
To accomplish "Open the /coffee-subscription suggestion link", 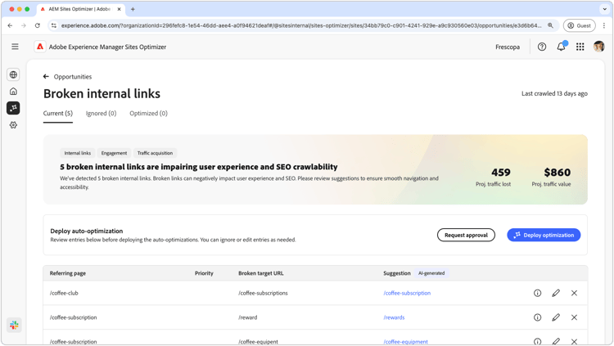I will (407, 293).
